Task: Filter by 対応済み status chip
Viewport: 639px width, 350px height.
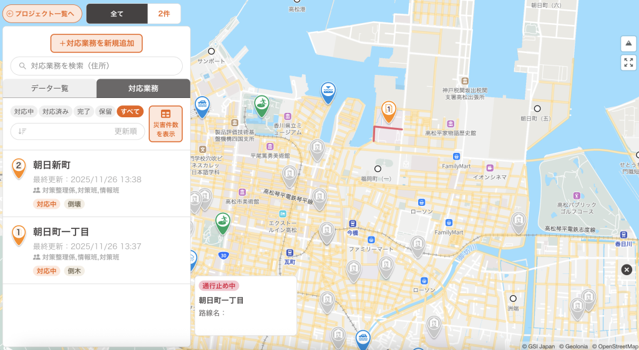Action: [56, 112]
